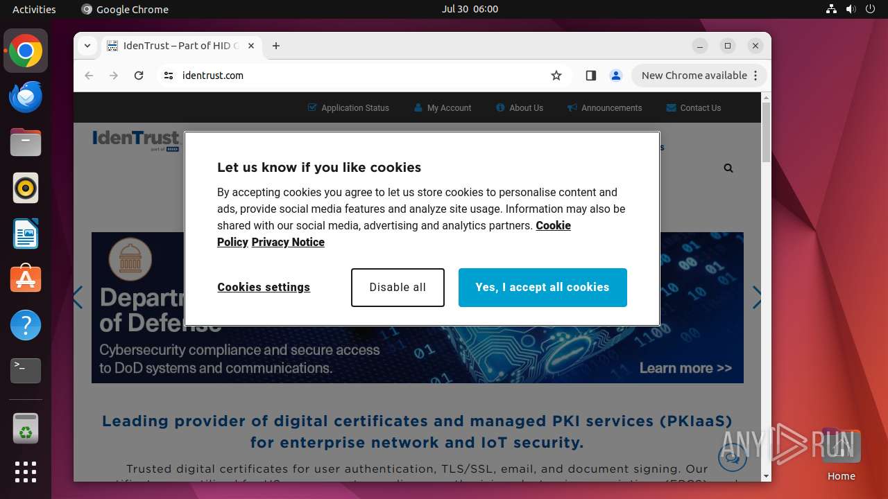The width and height of the screenshot is (888, 499).
Task: Launch Thunderbird mail from the dock
Action: pos(26,97)
